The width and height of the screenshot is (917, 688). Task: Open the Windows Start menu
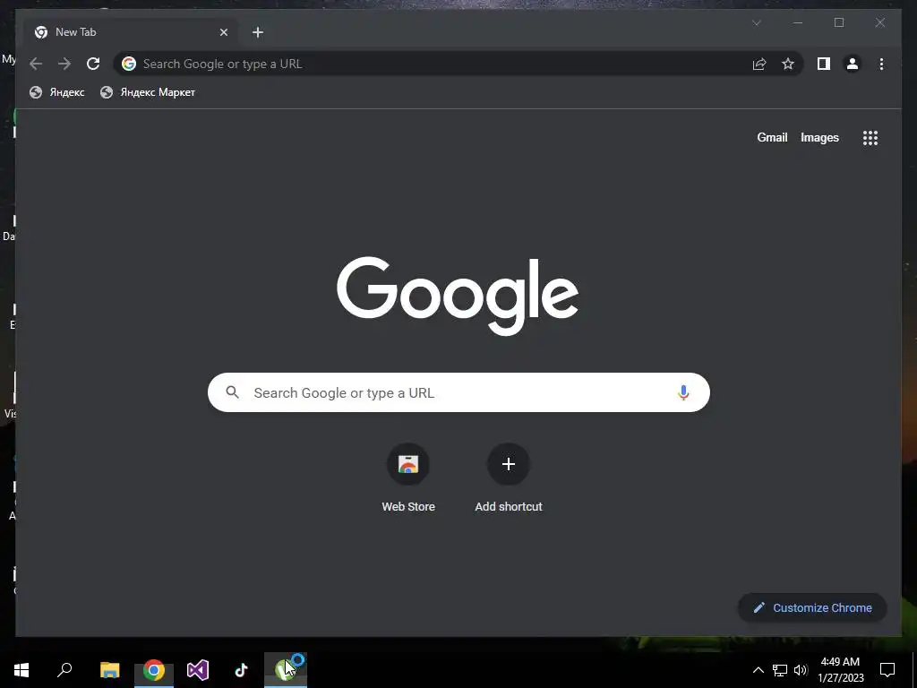point(21,670)
